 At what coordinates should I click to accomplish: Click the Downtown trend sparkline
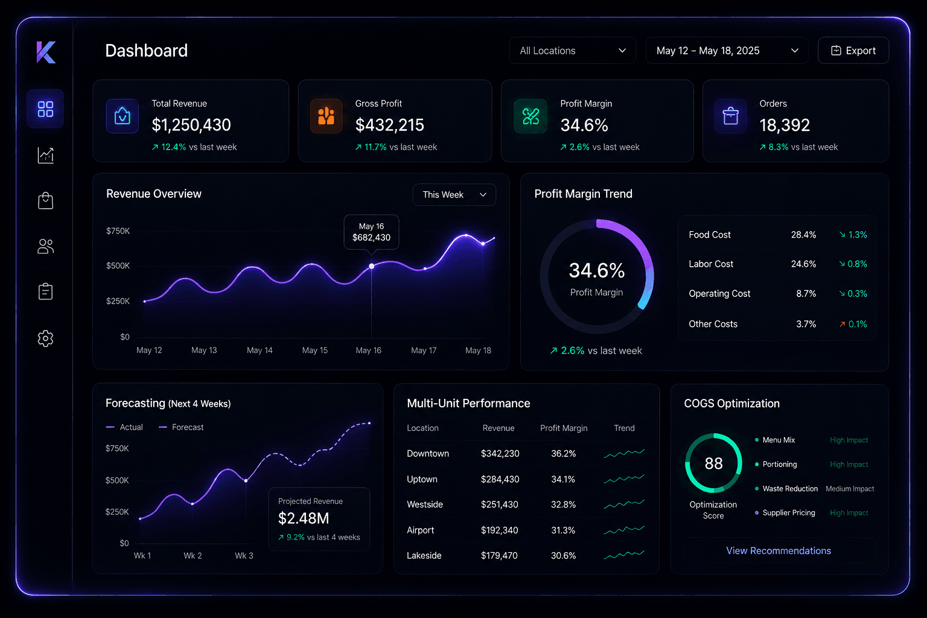pos(624,453)
